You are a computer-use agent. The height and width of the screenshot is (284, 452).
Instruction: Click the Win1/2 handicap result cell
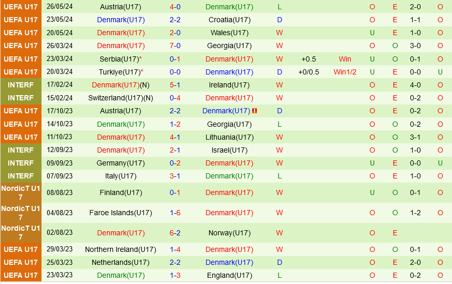[x=345, y=72]
